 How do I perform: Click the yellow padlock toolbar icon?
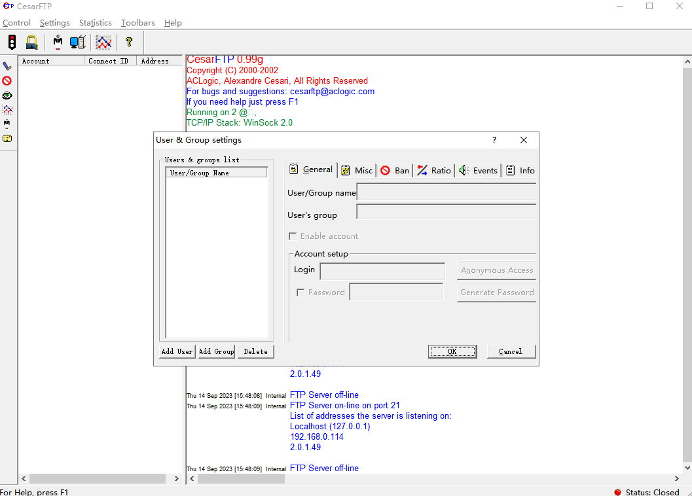coord(31,43)
